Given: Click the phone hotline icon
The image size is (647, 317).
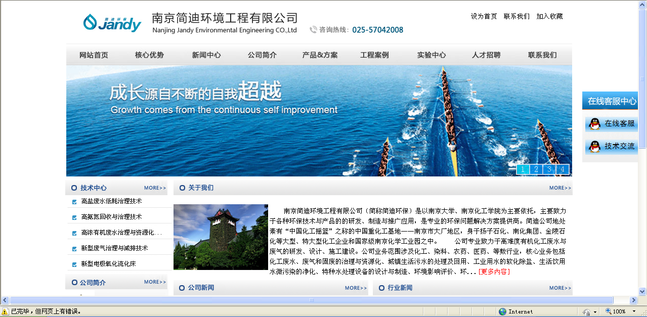Looking at the screenshot, I should 313,30.
